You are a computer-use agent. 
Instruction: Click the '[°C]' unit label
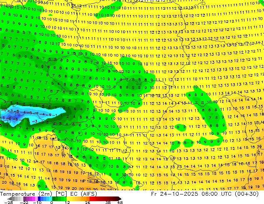pos(62,194)
